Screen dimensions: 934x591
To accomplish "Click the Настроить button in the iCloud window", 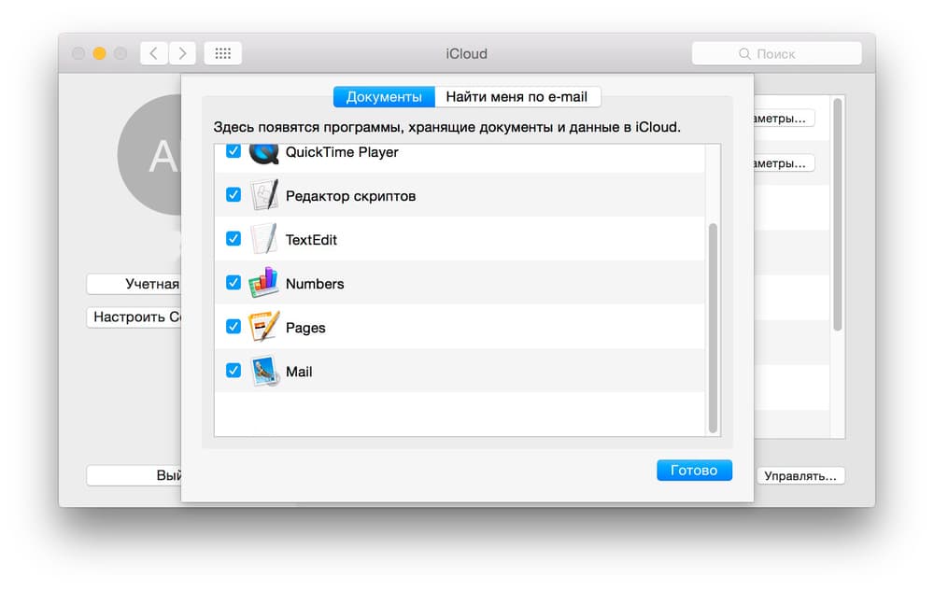I will [x=134, y=317].
